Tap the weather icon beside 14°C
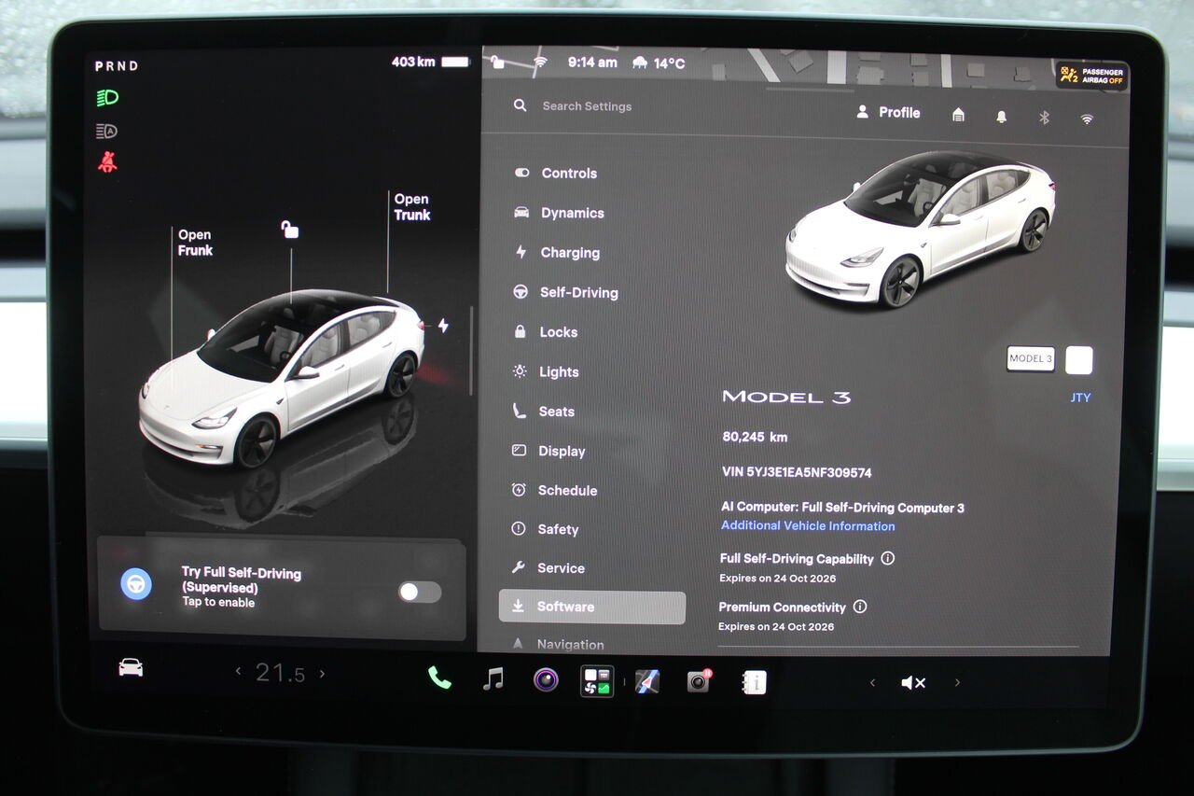 [640, 63]
